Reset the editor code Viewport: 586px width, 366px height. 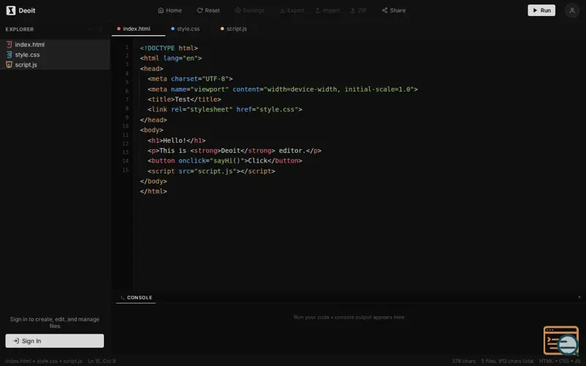click(x=208, y=10)
